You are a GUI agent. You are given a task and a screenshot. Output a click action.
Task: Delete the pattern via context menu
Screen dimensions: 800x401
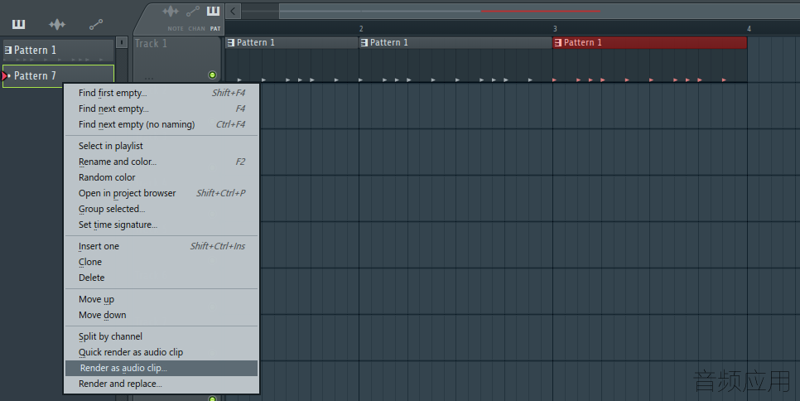tap(161, 278)
